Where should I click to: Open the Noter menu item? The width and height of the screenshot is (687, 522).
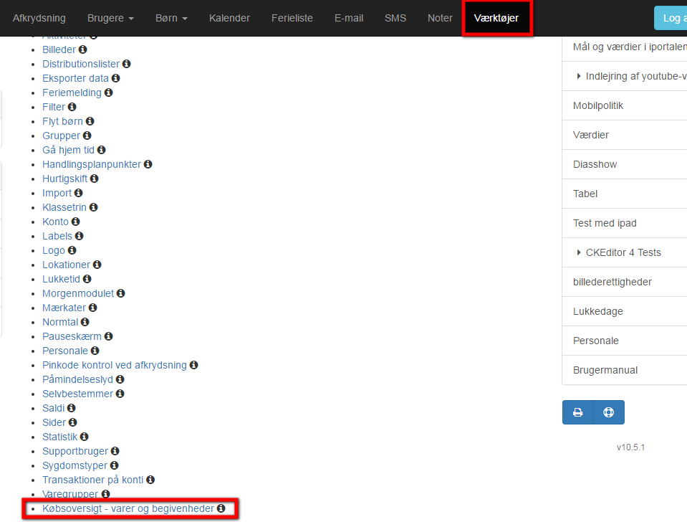(x=440, y=18)
